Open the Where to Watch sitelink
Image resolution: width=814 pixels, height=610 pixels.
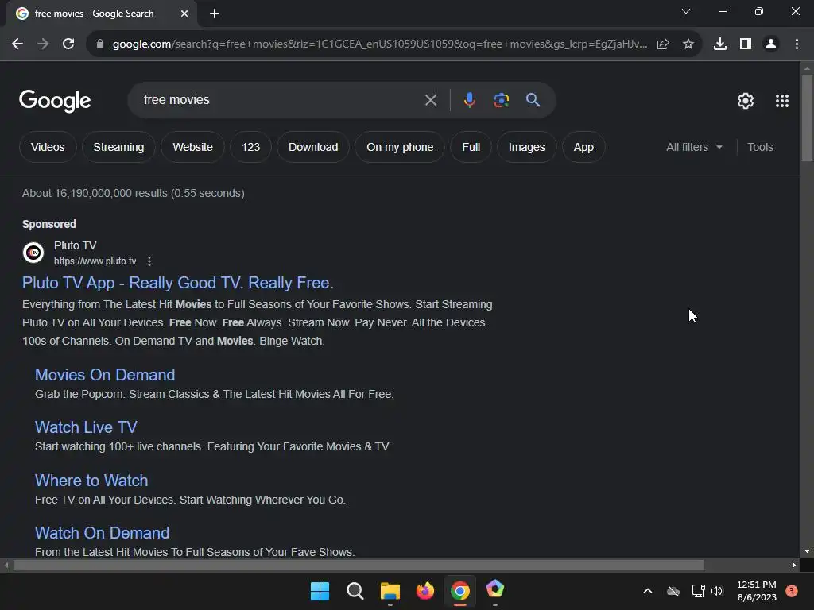coord(91,481)
